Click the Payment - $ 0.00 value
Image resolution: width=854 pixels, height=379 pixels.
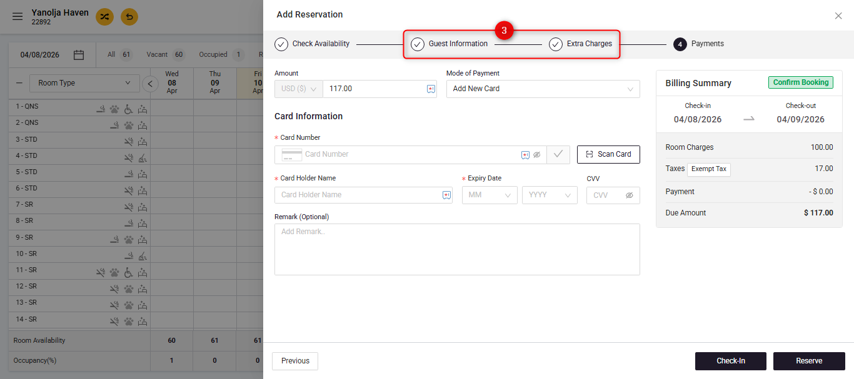pos(821,192)
